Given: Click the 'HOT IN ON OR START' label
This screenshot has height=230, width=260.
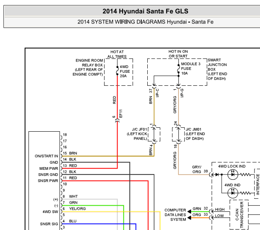Looking at the screenshot, I should click(178, 54).
